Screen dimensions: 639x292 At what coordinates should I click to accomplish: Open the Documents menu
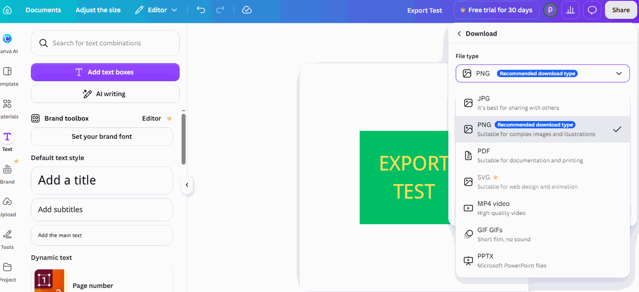point(43,10)
